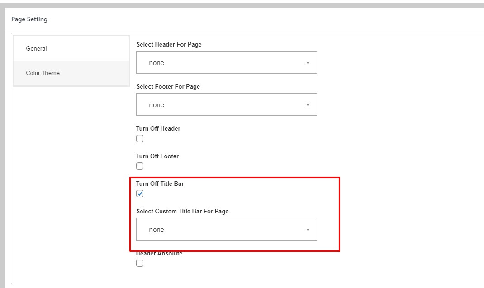Click the Page Setting panel heading
Image resolution: width=484 pixels, height=288 pixels.
(x=29, y=19)
